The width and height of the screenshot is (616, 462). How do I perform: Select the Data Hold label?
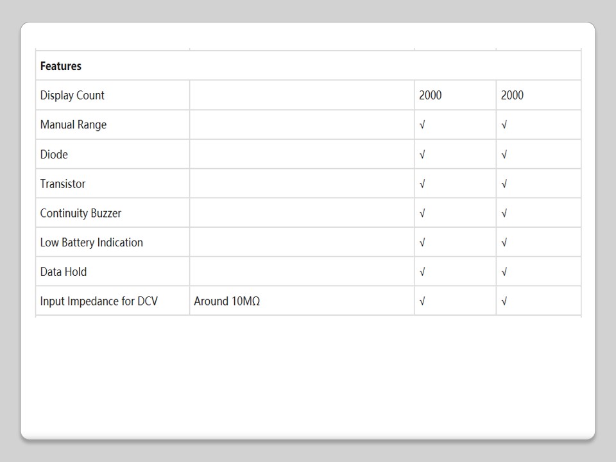click(x=64, y=272)
